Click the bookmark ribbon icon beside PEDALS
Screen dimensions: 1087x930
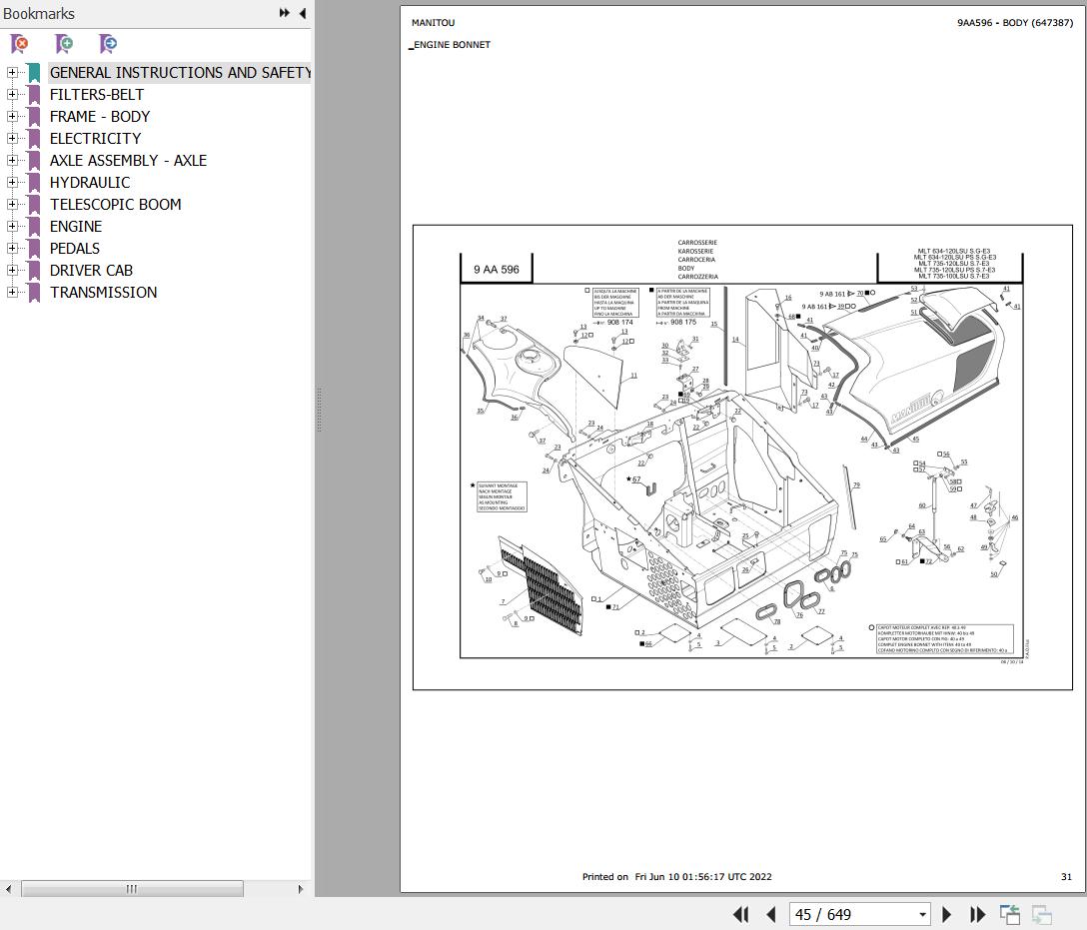click(34, 249)
